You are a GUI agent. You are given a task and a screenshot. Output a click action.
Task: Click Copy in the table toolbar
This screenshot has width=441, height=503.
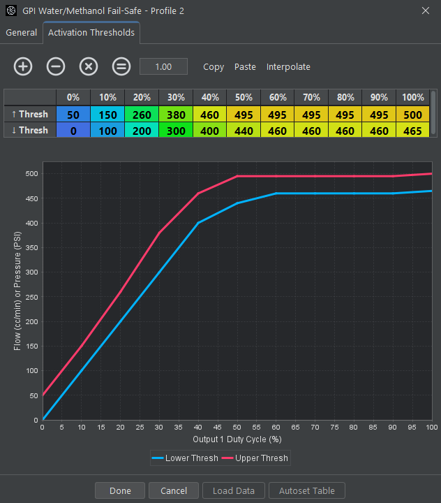tap(214, 67)
